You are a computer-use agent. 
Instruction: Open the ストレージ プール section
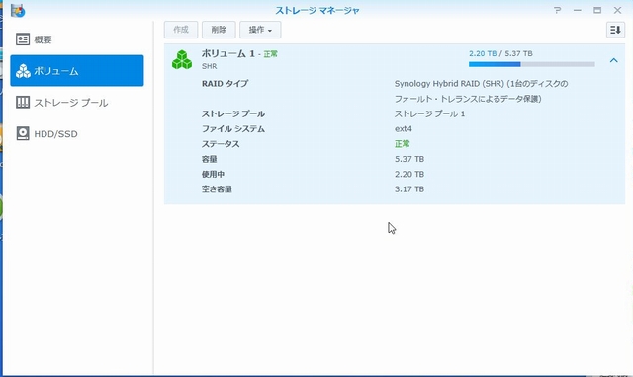[77, 103]
